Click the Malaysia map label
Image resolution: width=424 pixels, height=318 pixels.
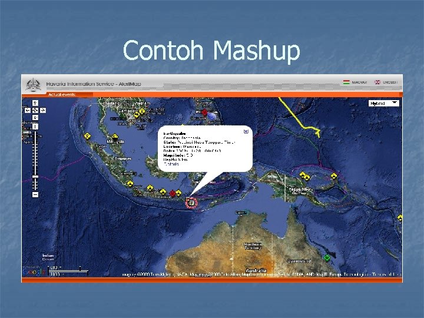pyautogui.click(x=115, y=141)
